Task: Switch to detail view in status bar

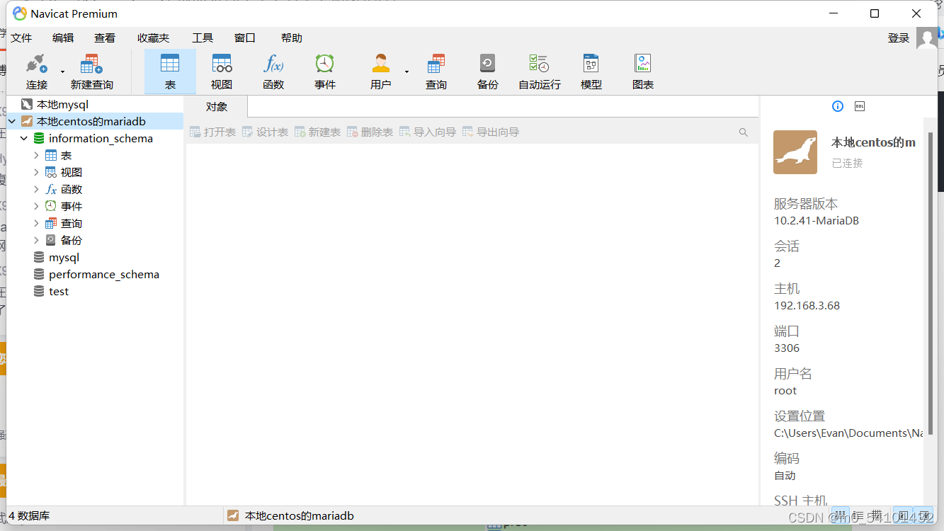Action: click(x=858, y=515)
